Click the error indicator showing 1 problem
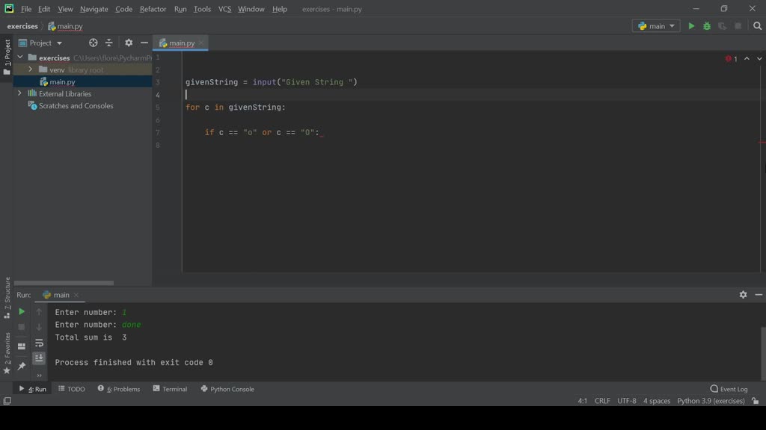 pos(732,58)
